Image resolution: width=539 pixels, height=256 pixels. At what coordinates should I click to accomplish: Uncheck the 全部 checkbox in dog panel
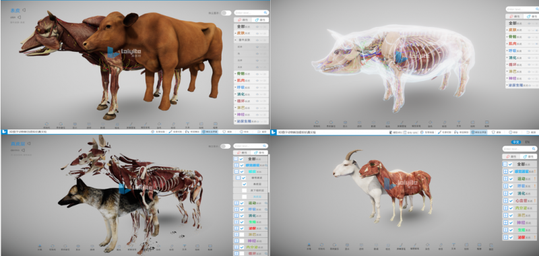[241, 159]
